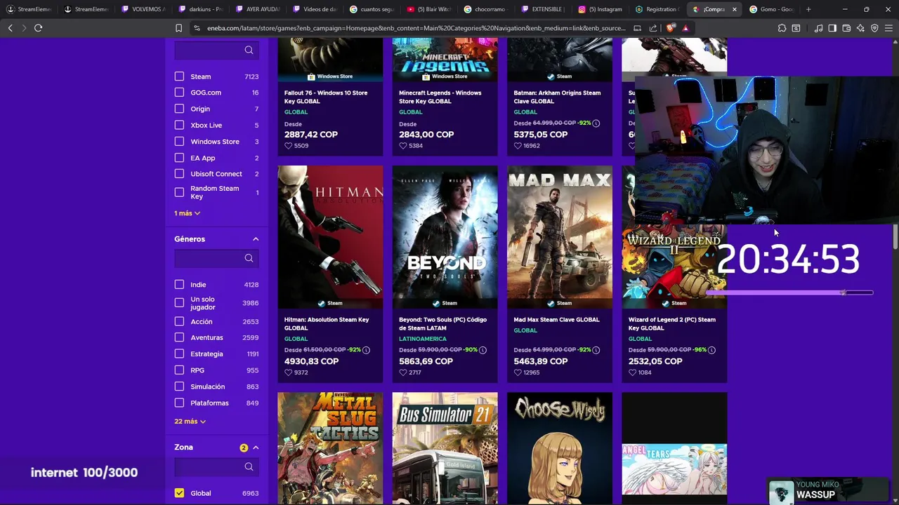This screenshot has width=899, height=505.
Task: Open site settings icon beside the URL
Action: click(197, 28)
